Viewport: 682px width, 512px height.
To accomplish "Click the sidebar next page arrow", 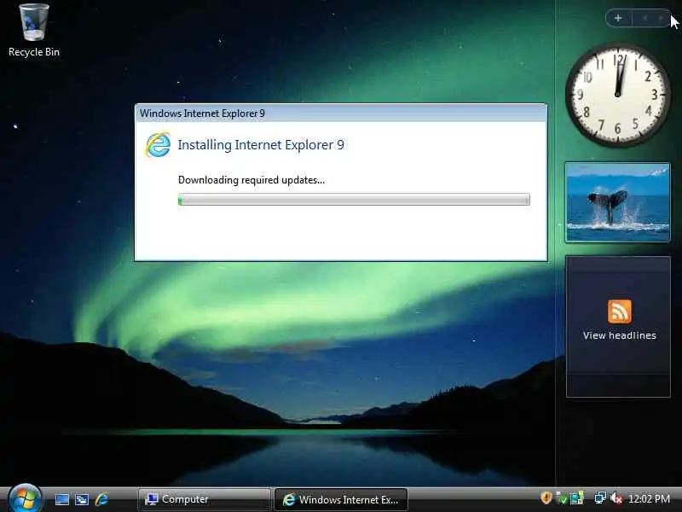I will (x=662, y=18).
